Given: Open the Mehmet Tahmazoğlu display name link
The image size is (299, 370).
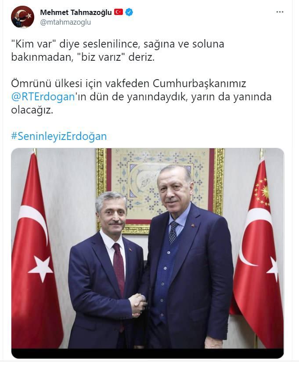Looking at the screenshot, I should (x=76, y=12).
